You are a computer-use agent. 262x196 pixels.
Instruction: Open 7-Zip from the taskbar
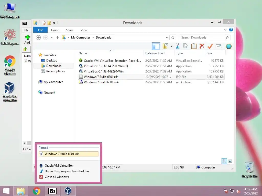[x=52, y=191]
